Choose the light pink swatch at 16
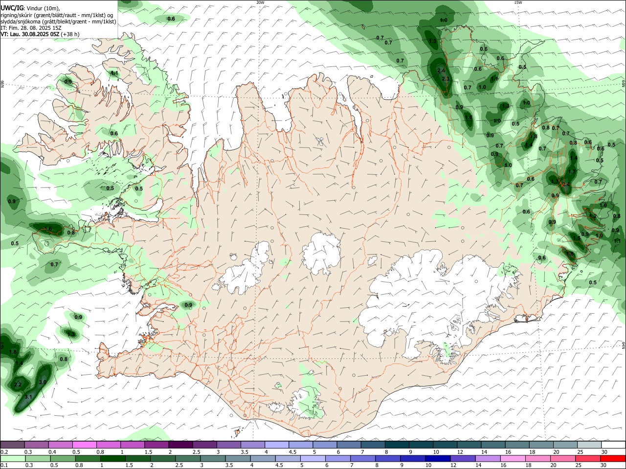Image resolution: width=626 pixels, height=469 pixels. point(513,459)
